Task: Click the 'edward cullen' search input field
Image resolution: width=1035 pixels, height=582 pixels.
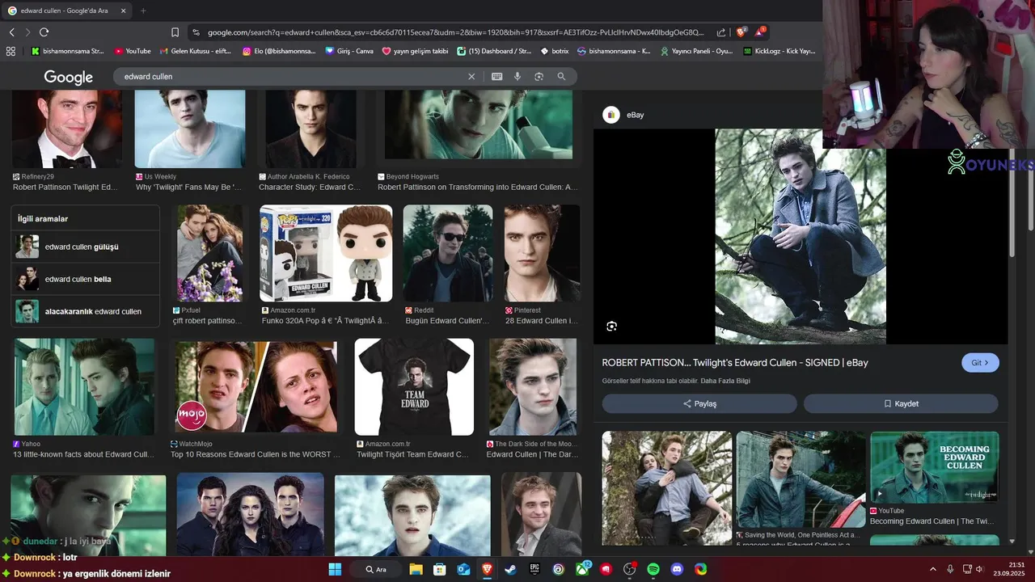Action: (291, 76)
